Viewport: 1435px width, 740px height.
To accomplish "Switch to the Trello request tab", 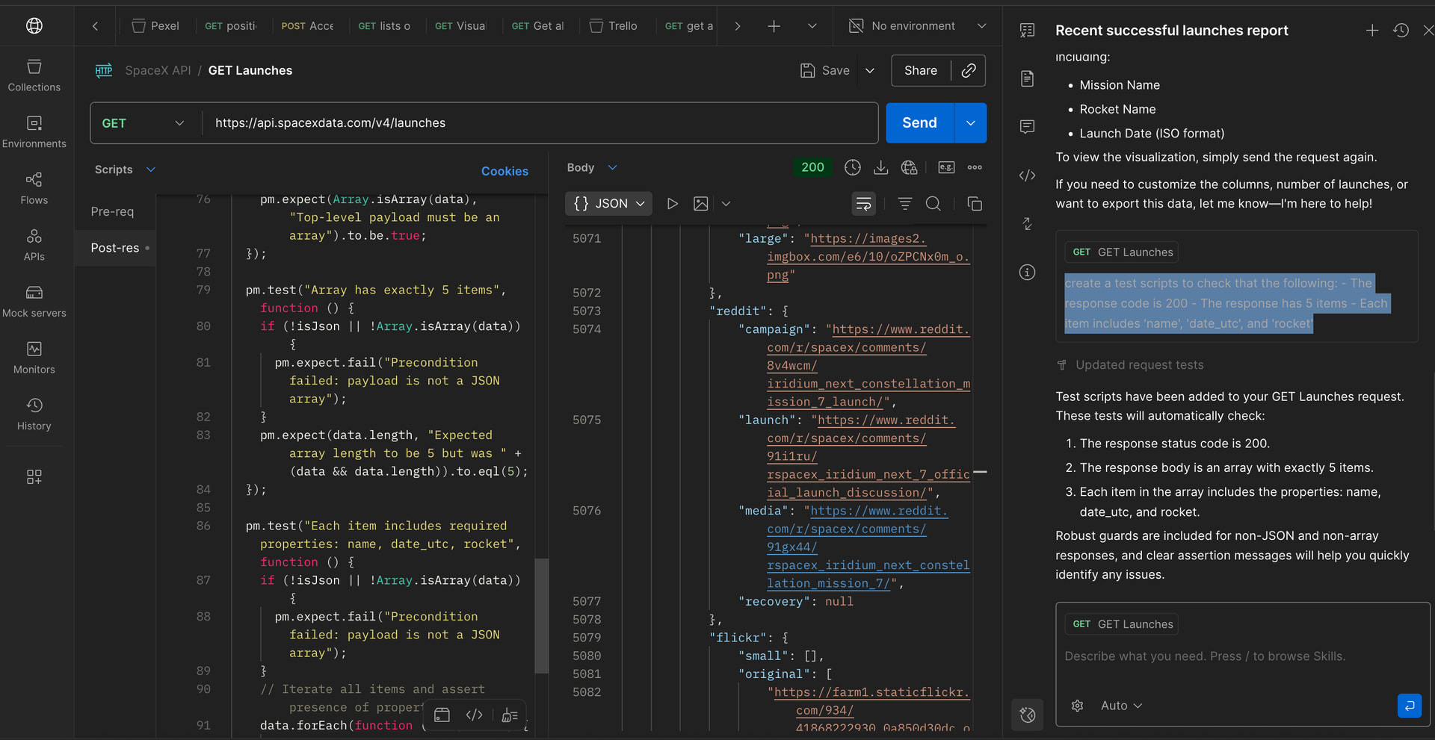I will click(614, 26).
